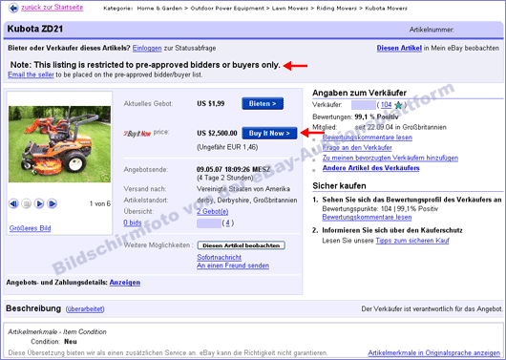Viewport: 506px width, 360px height.
Task: Open 'Größeres Bild' link
Action: tap(30, 228)
